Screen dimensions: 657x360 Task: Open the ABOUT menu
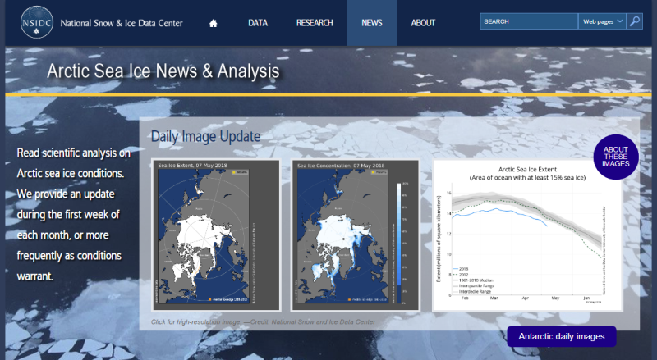(423, 23)
